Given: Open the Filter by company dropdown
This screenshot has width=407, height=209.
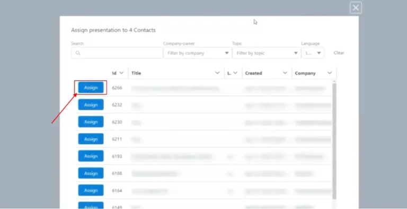Looking at the screenshot, I should point(198,53).
